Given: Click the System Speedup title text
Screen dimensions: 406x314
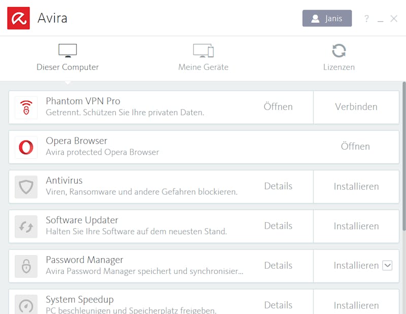Looking at the screenshot, I should pos(80,299).
